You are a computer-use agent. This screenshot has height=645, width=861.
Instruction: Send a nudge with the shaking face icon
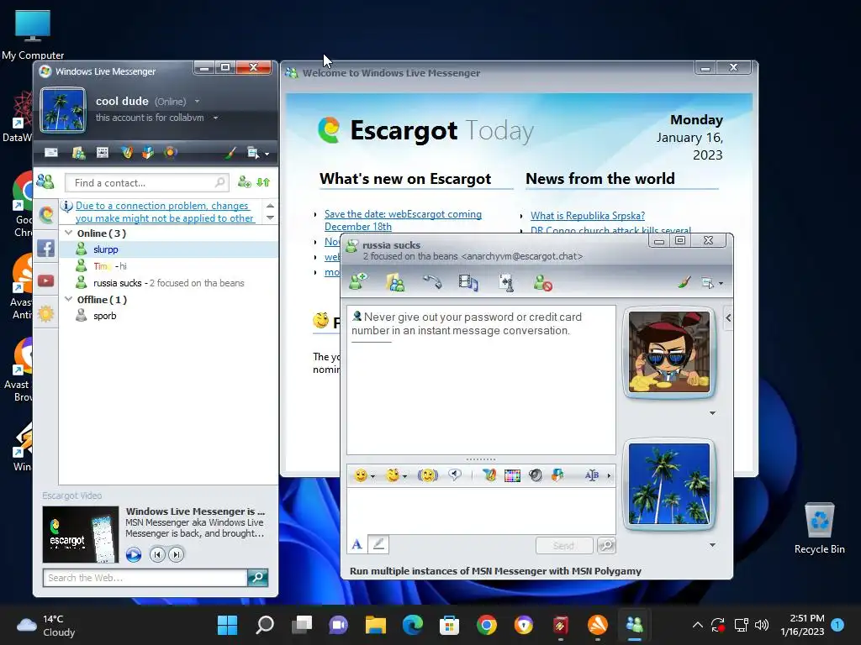coord(428,475)
